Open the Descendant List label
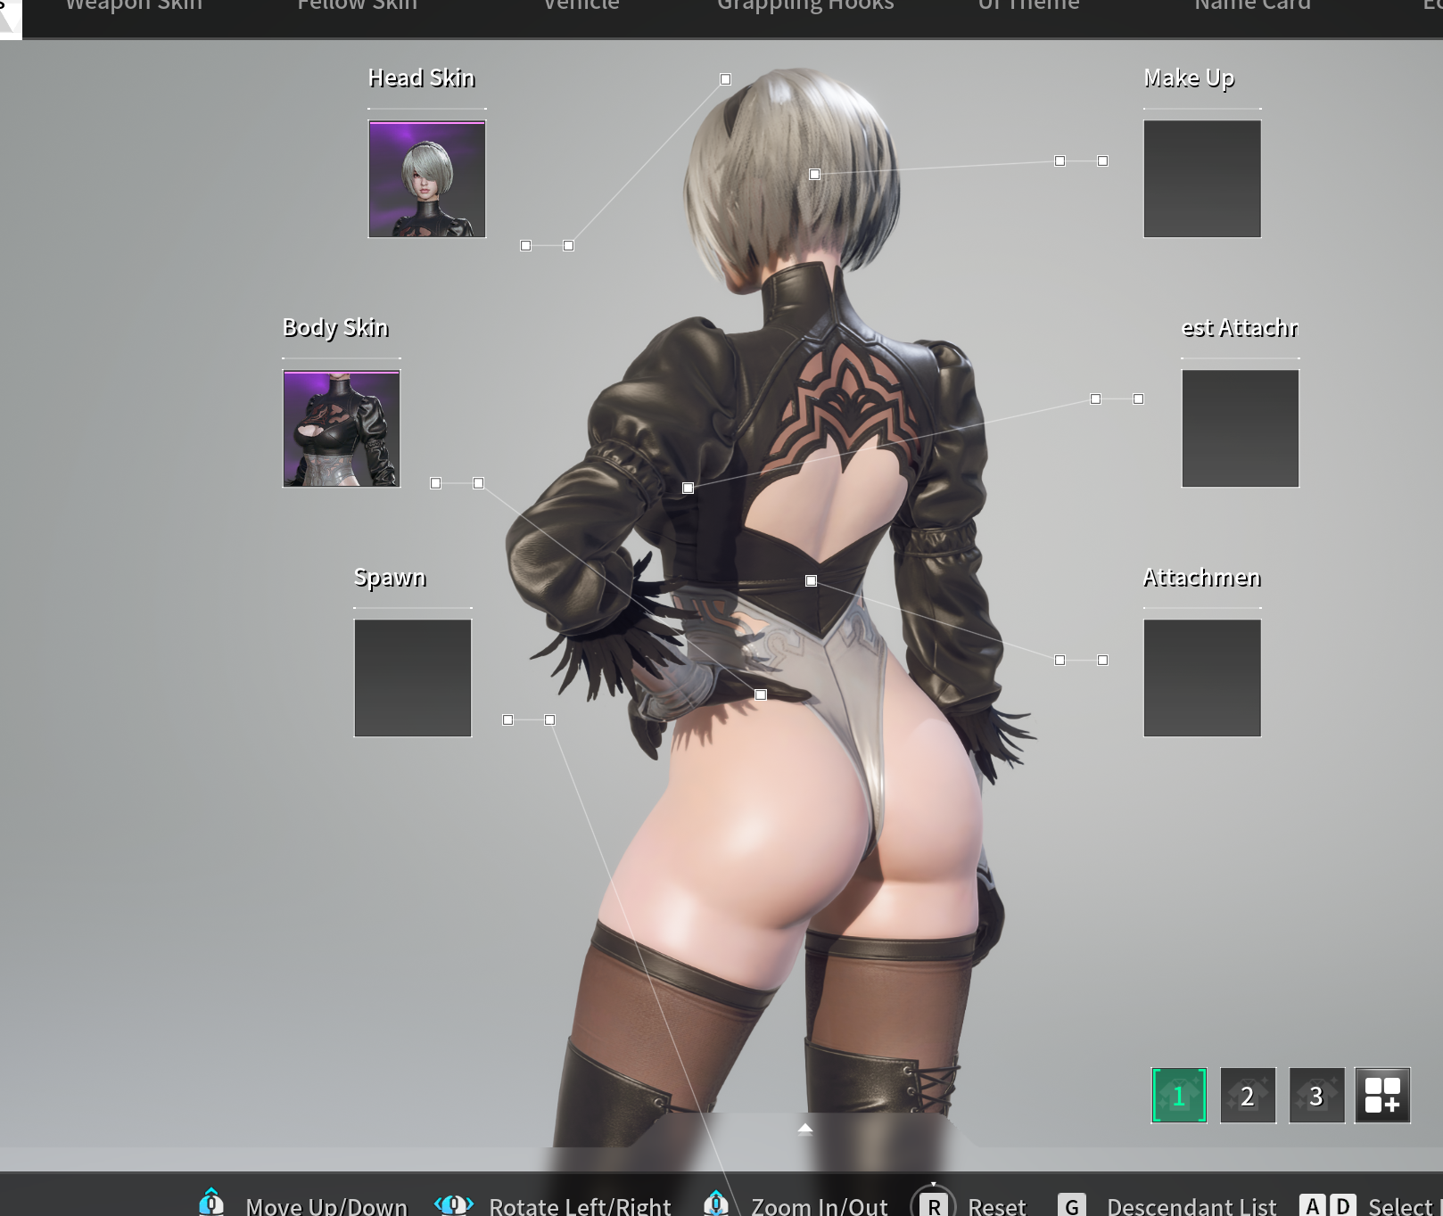1443x1216 pixels. [1192, 1207]
